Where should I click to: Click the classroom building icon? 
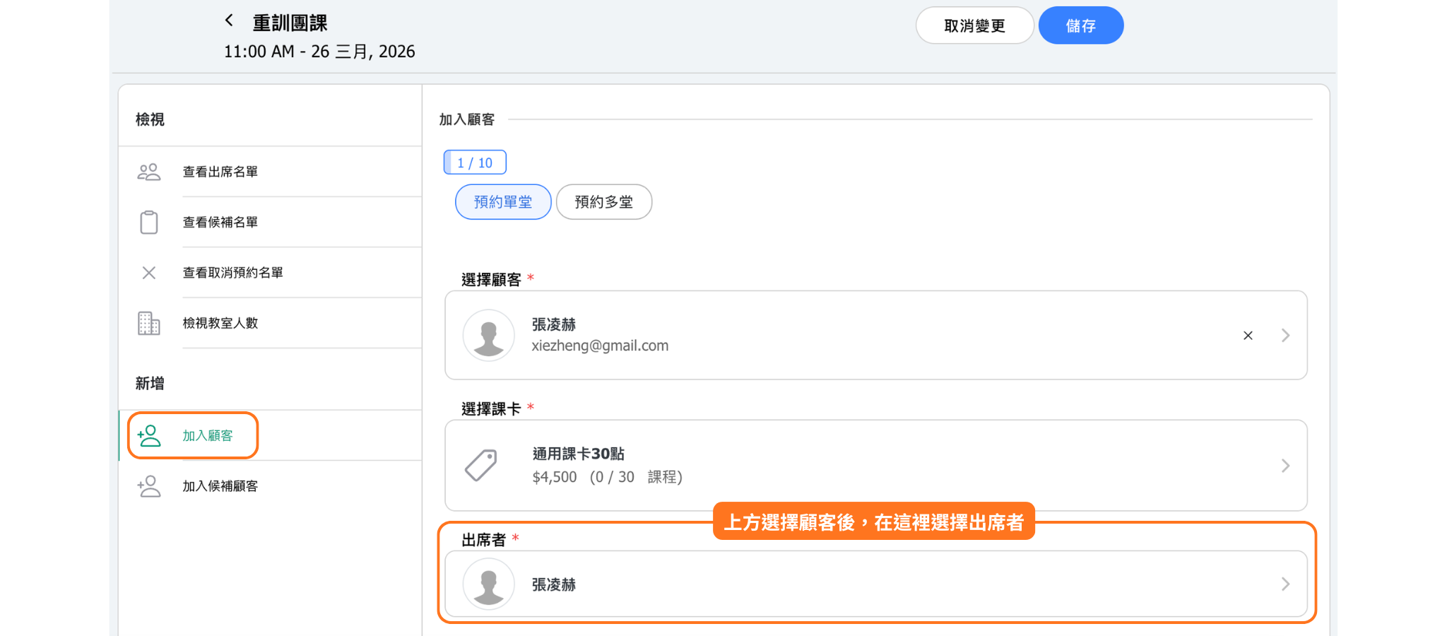[148, 324]
